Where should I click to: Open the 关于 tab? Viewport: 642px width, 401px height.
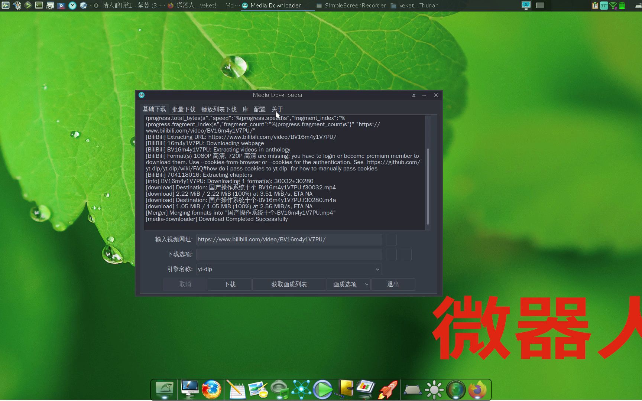click(277, 109)
